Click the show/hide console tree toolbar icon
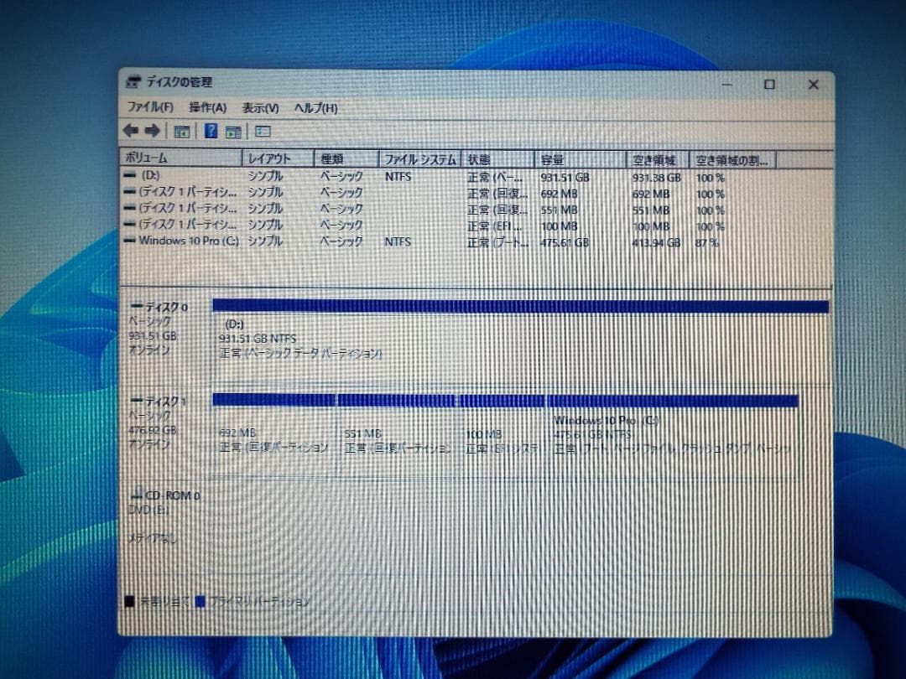Image resolution: width=906 pixels, height=679 pixels. (x=181, y=131)
